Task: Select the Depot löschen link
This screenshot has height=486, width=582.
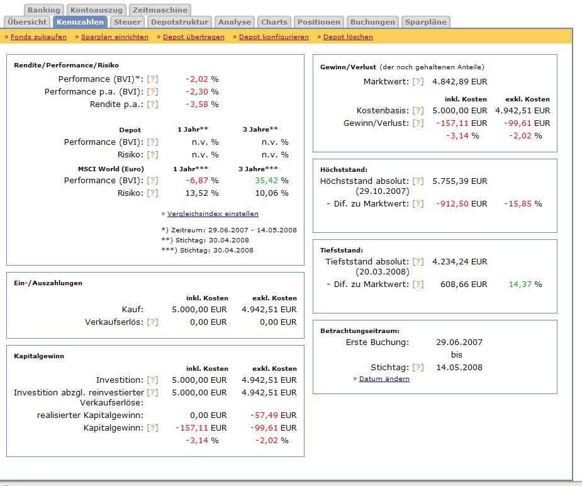Action: pos(348,37)
